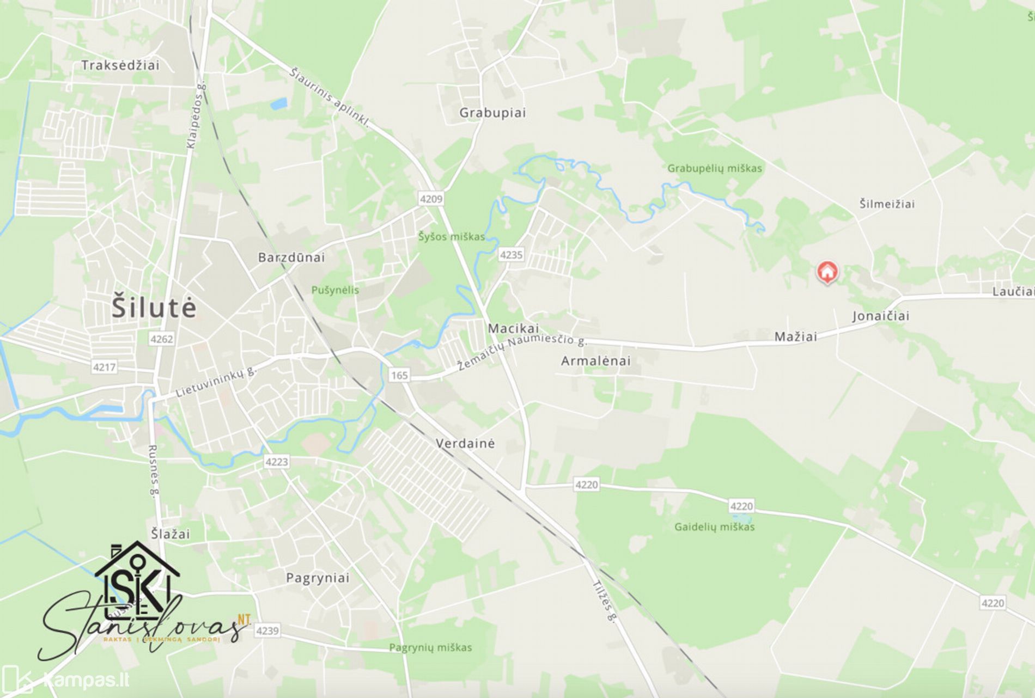Click the 4239 road shield
Image resolution: width=1035 pixels, height=698 pixels.
click(x=267, y=630)
